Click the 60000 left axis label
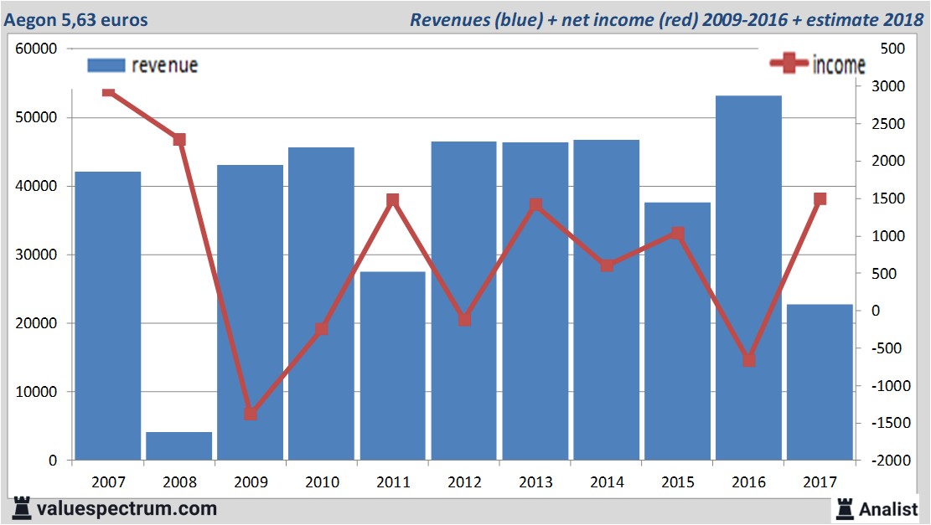This screenshot has height=525, width=931. [x=36, y=49]
